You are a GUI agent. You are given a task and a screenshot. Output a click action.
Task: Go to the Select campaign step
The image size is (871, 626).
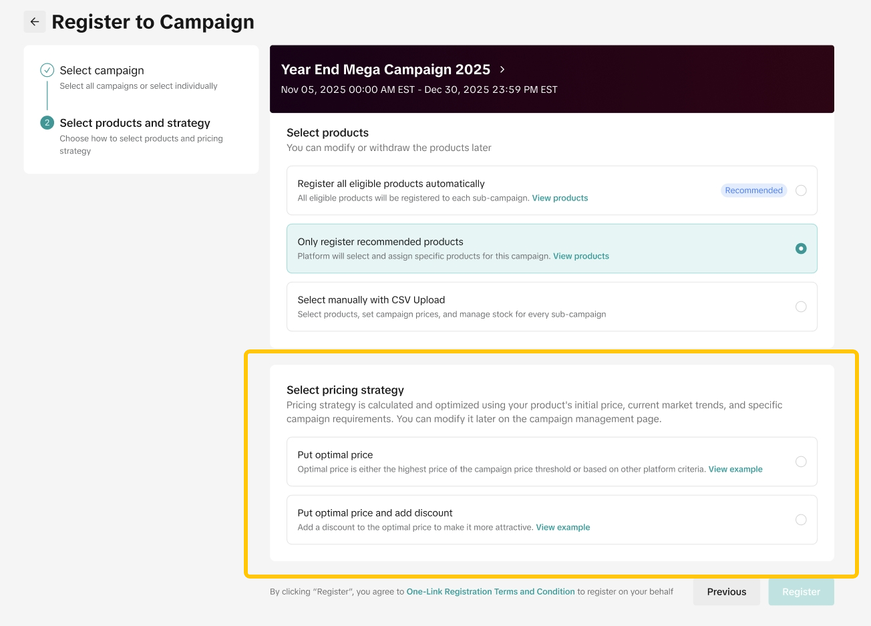point(102,71)
